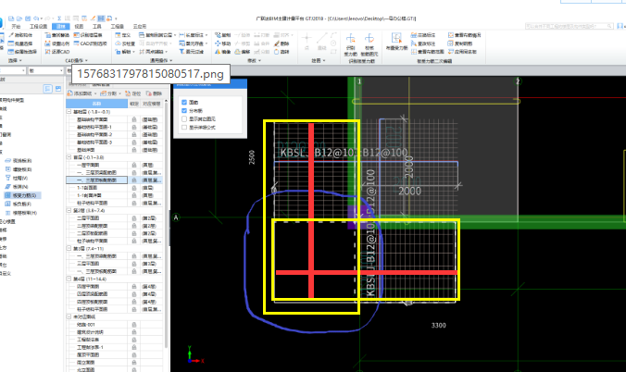Open the 查找替换 find and replace tool
This screenshot has height=372, width=626.
click(56, 35)
